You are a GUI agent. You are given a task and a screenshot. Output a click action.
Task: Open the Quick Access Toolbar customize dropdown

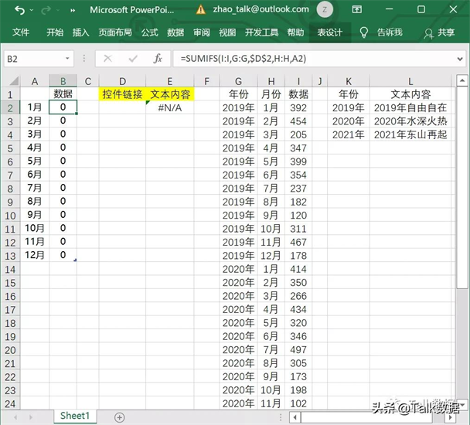[72, 11]
